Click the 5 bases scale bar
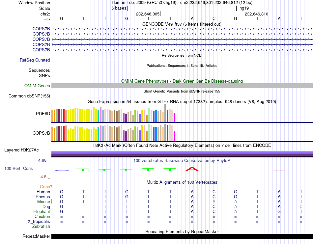Image resolution: width=313 pixels, height=244 pixels. (x=182, y=8)
